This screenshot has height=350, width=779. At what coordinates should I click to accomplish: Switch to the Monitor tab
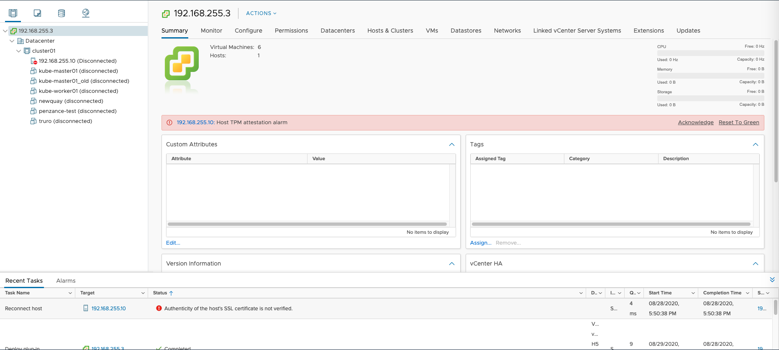(211, 31)
